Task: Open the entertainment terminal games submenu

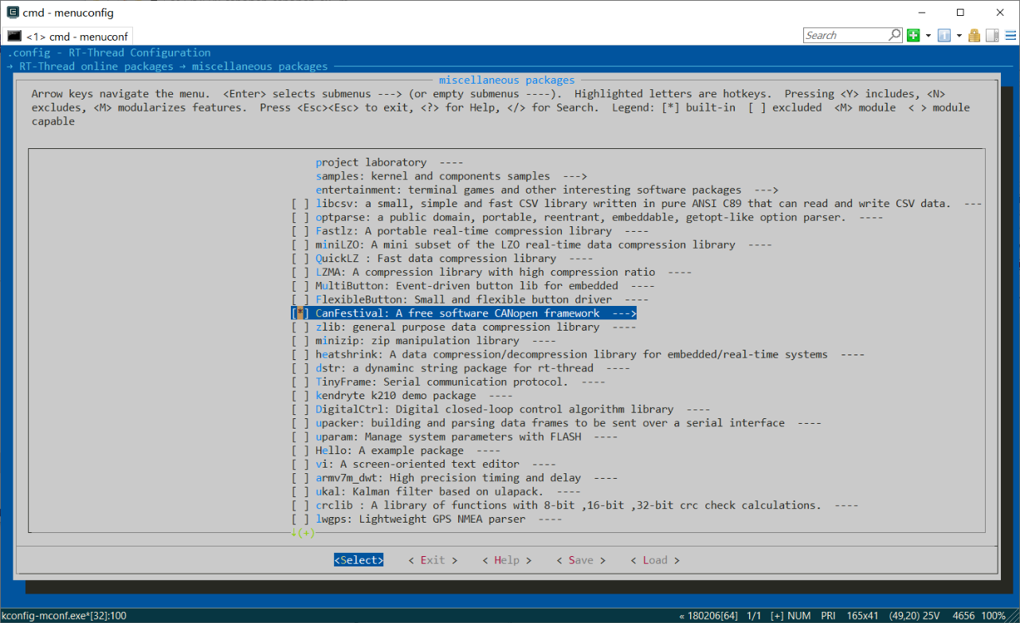Action: click(x=547, y=190)
